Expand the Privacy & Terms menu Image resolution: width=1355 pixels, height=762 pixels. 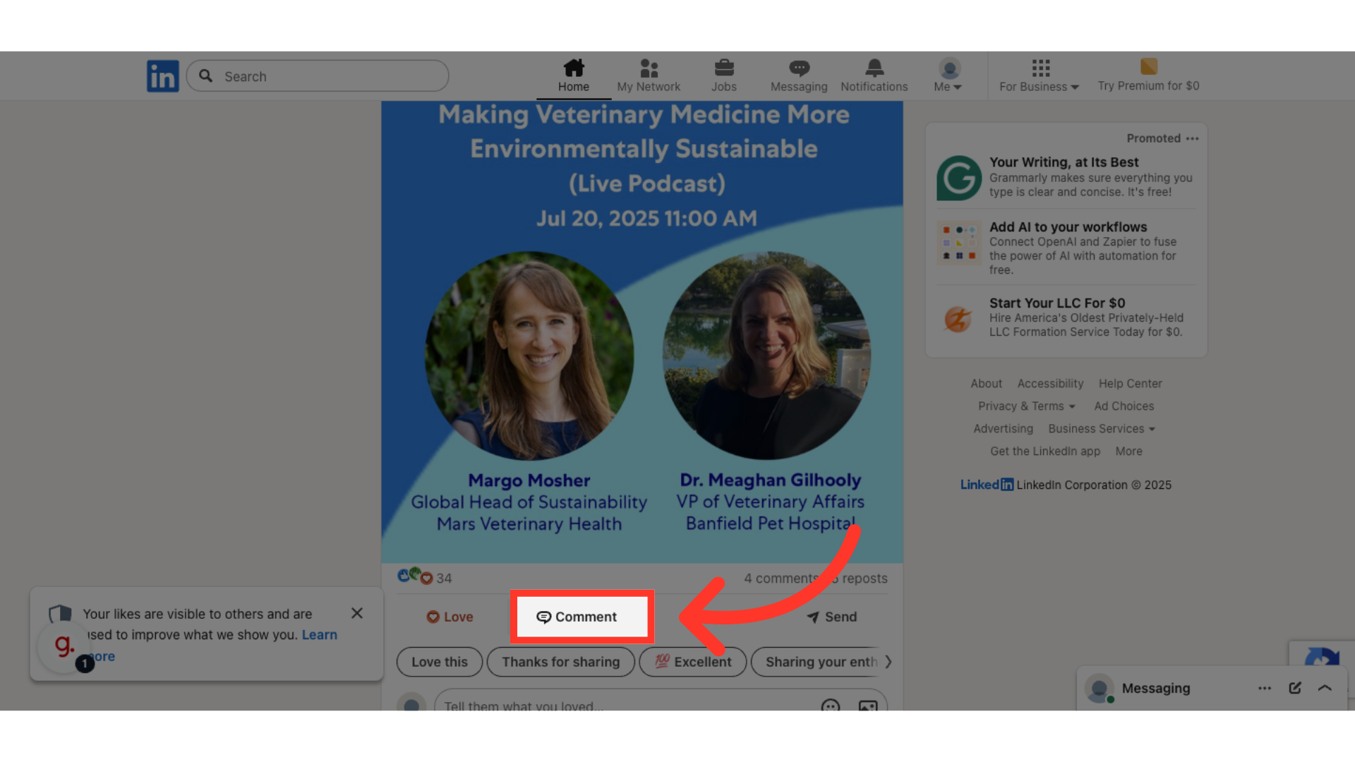pyautogui.click(x=1026, y=406)
